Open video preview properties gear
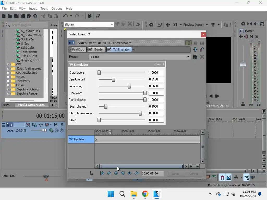Screen dimensions: 267x200 [151, 25]
